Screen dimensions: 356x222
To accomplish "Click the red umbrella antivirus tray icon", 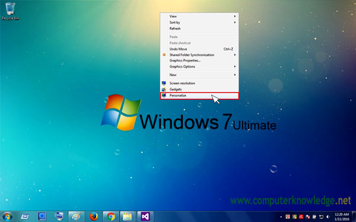I will pos(288,217).
